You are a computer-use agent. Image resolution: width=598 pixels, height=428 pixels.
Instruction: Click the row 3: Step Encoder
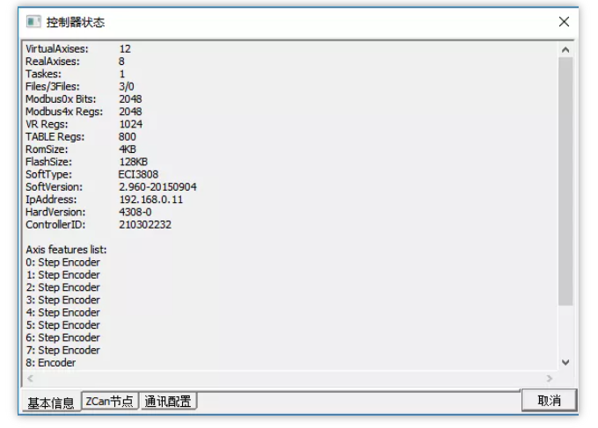click(x=63, y=301)
